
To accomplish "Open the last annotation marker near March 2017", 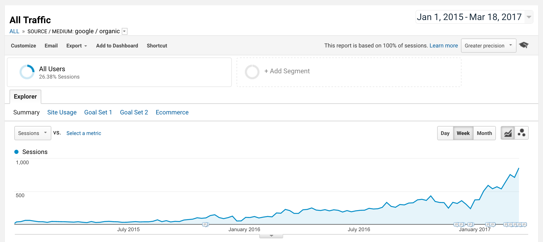I will coord(524,225).
